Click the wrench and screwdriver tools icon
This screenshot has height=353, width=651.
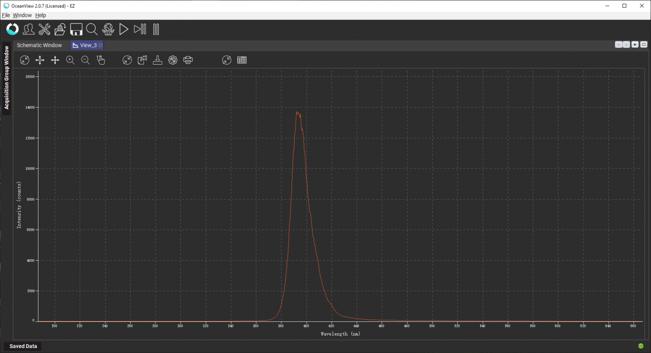click(44, 30)
